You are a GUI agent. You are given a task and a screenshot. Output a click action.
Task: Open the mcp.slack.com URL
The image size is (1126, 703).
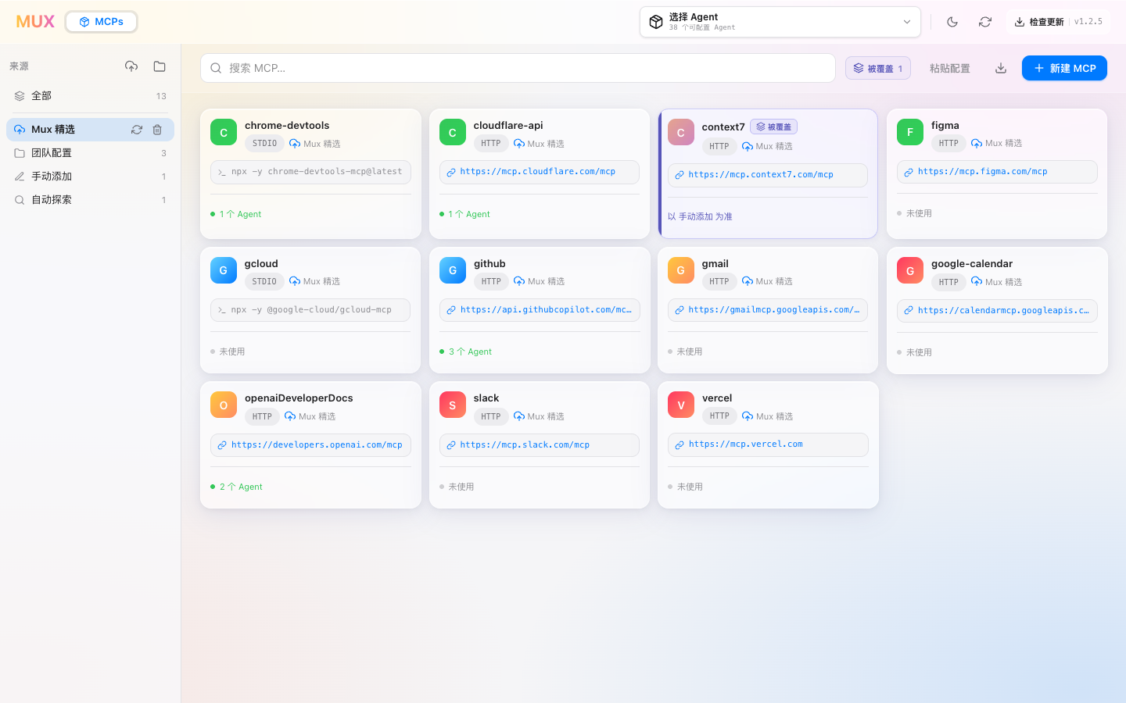pyautogui.click(x=540, y=445)
